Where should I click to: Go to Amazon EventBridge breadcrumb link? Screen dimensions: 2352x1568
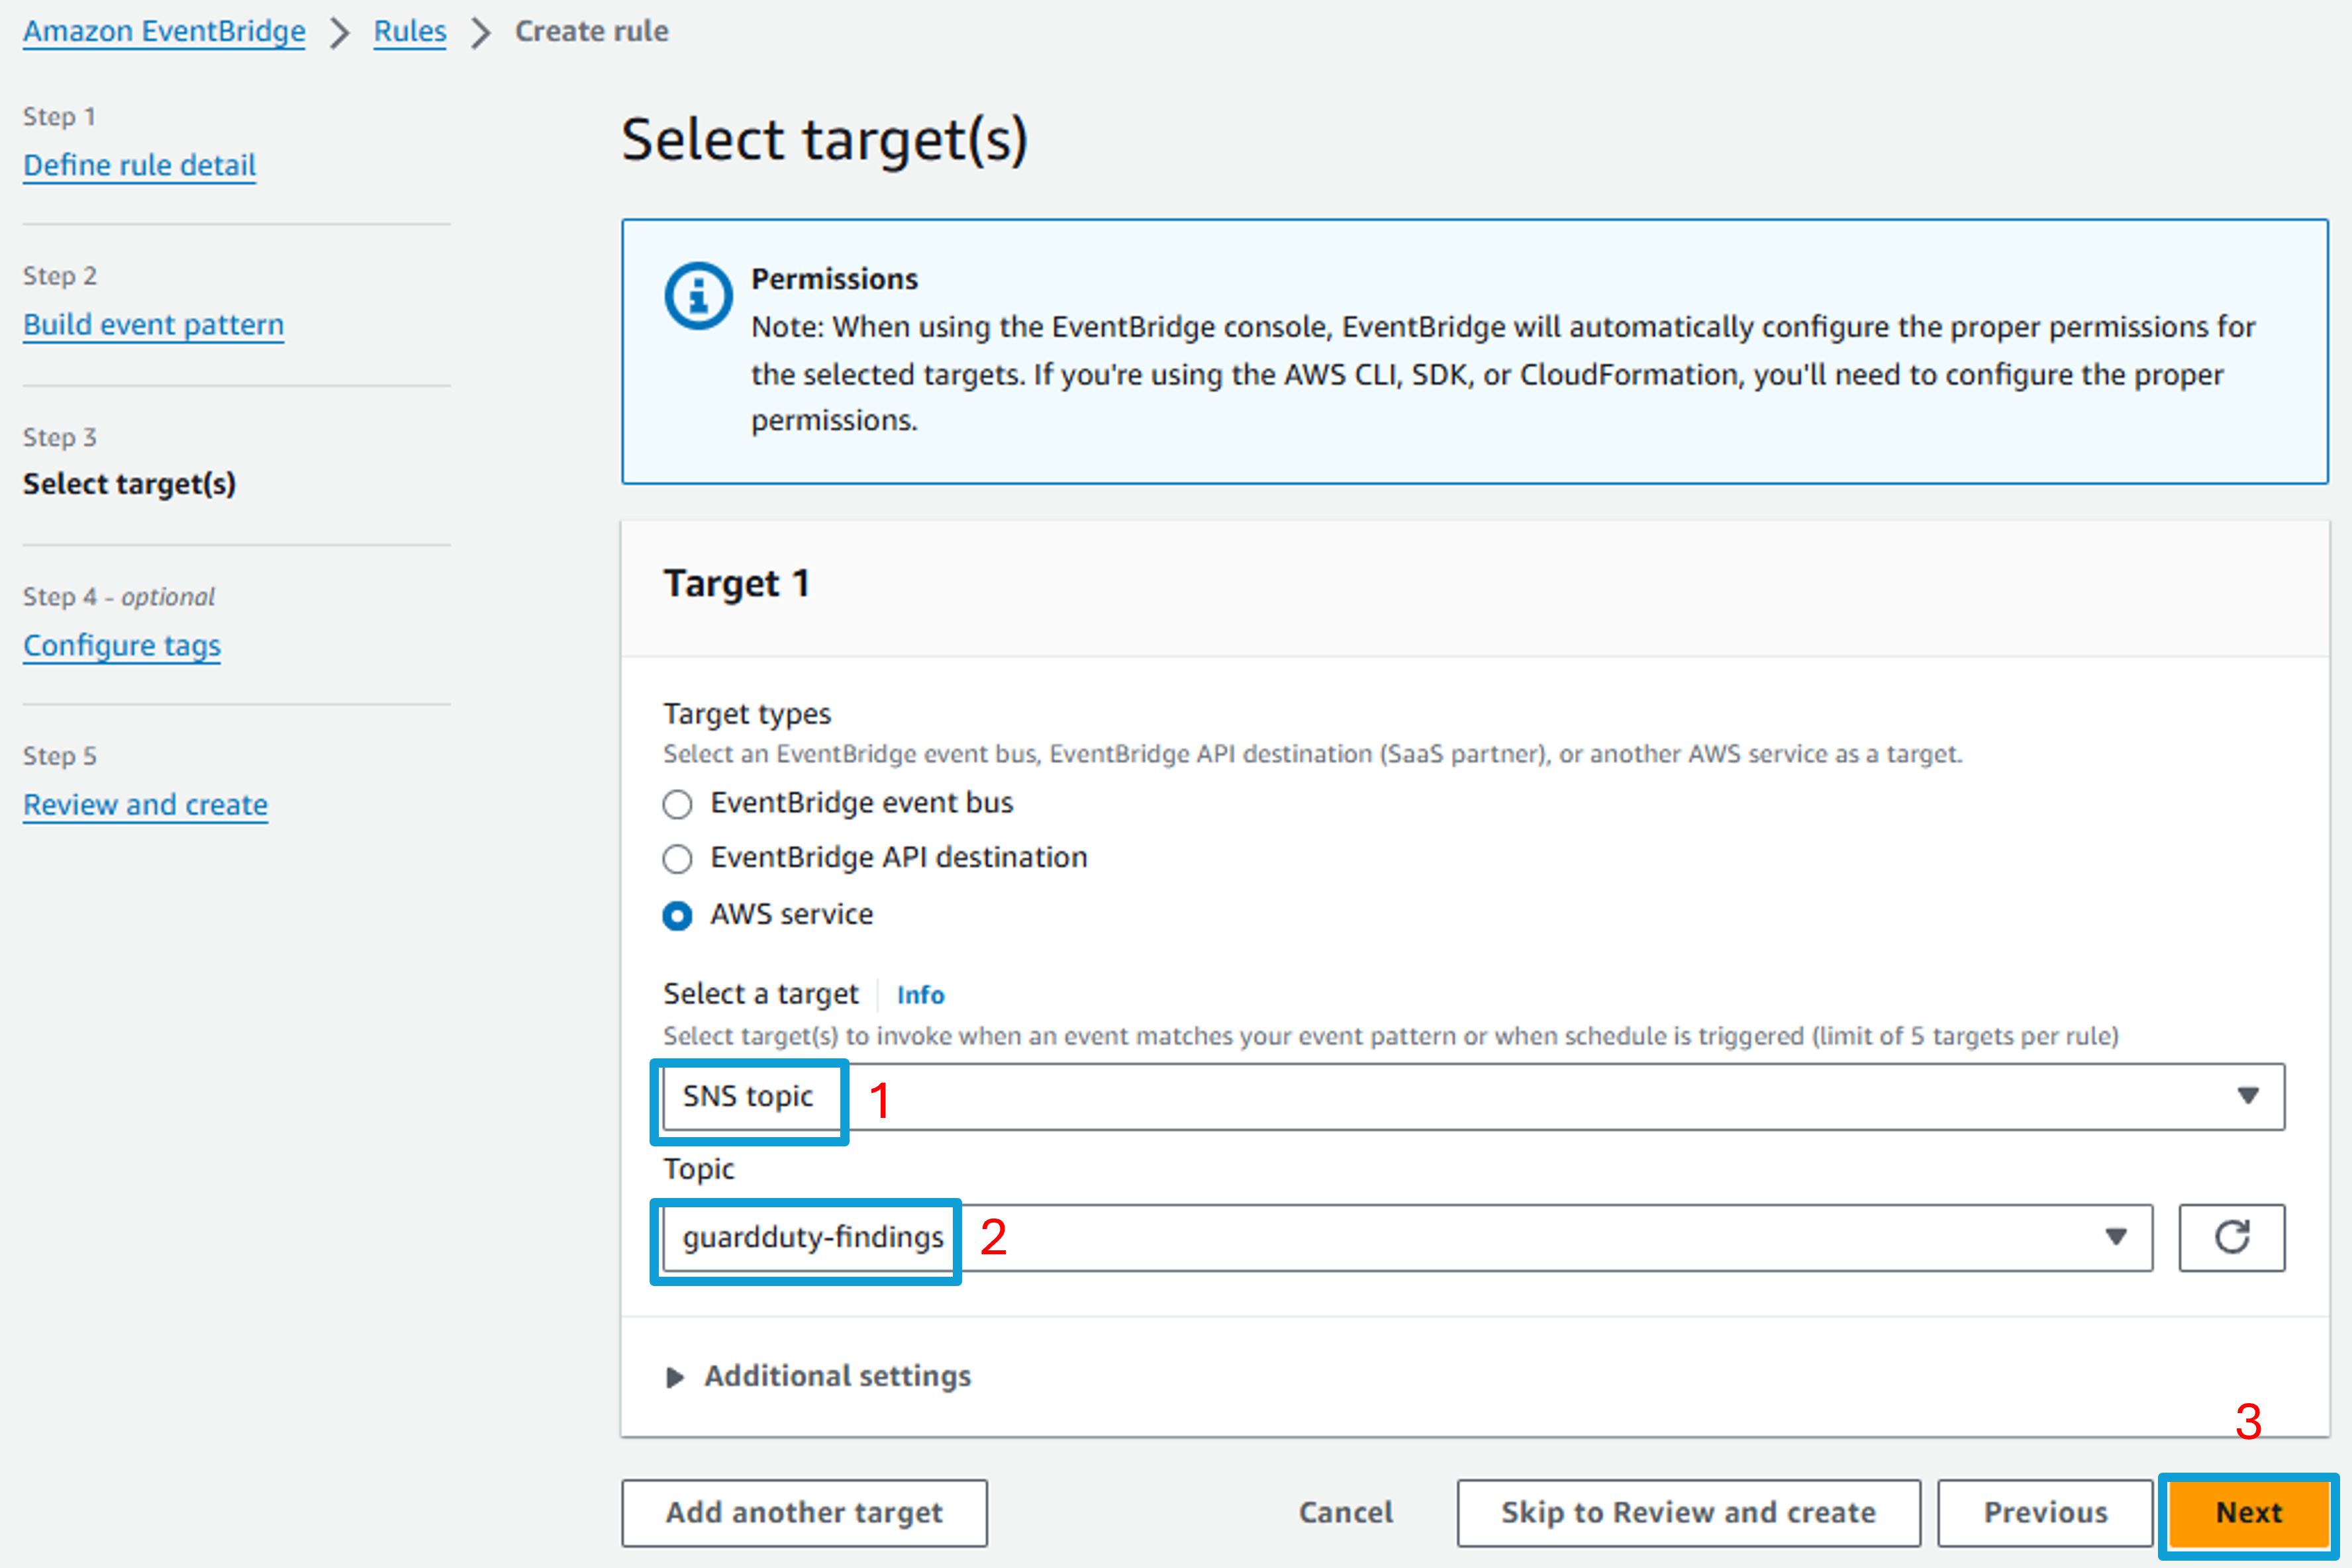(x=164, y=31)
